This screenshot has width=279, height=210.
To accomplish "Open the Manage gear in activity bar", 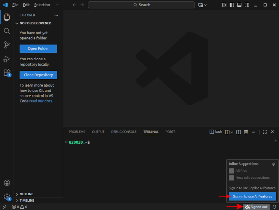I will tap(7, 196).
